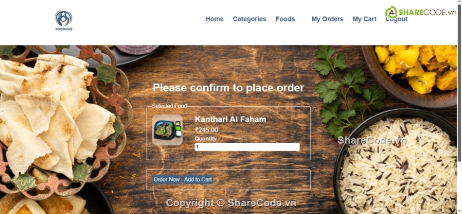
Task: Click the ₹245.00 price text
Action: 207,130
